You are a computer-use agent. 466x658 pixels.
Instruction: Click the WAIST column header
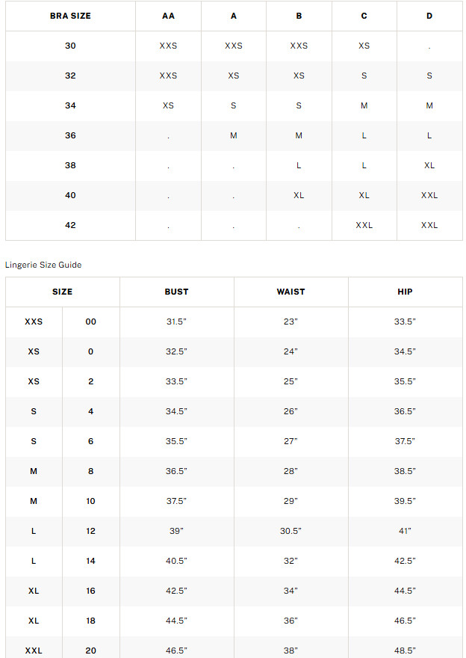pyautogui.click(x=291, y=292)
